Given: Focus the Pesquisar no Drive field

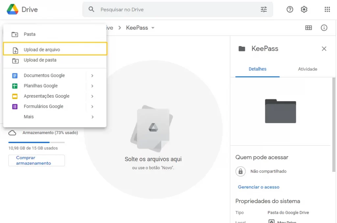Looking at the screenshot, I should [177, 10].
